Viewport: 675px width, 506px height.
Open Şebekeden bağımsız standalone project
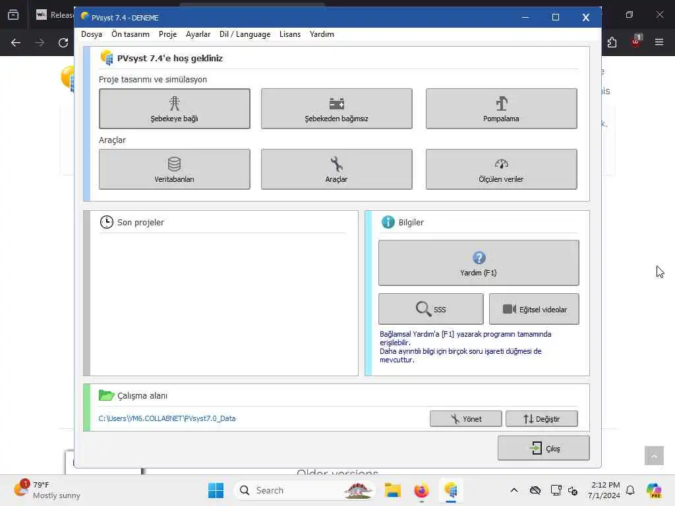tap(337, 109)
